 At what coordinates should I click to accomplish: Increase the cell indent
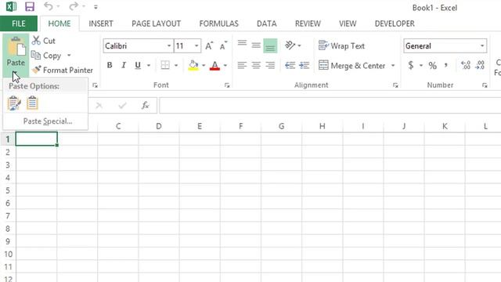click(x=304, y=66)
